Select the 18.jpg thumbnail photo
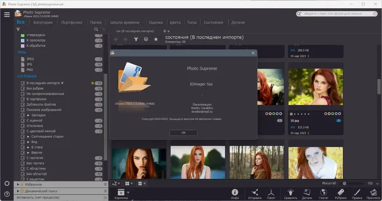 316,87
